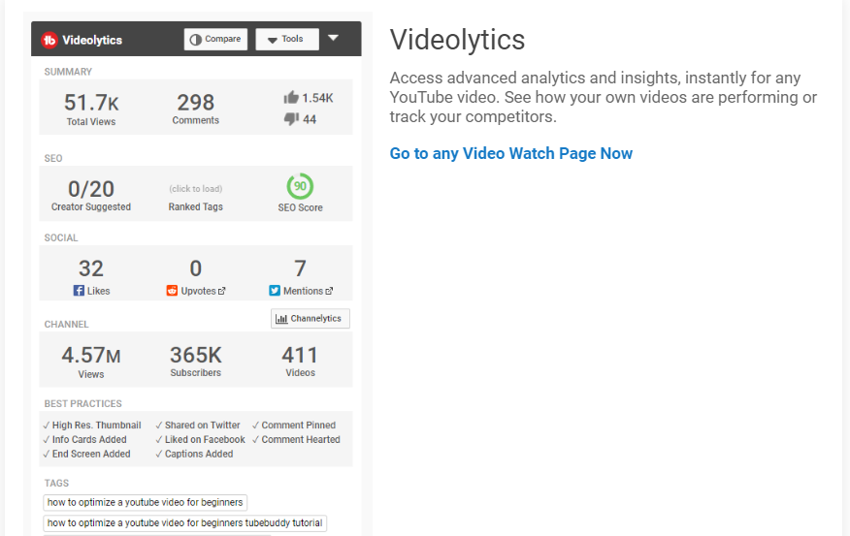
Task: Click the 51.7K Total Views stat
Action: coord(91,109)
